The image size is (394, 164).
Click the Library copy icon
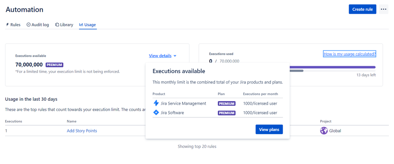(57, 25)
